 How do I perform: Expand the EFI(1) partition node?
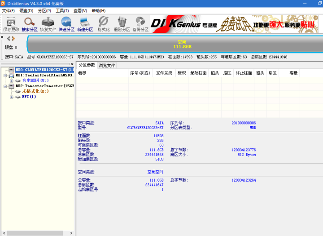[x=12, y=97]
